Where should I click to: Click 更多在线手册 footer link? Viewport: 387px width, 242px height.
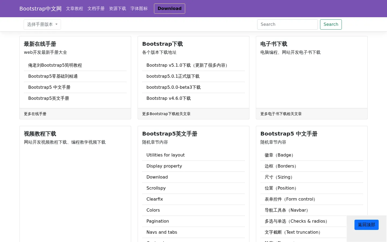pyautogui.click(x=35, y=114)
